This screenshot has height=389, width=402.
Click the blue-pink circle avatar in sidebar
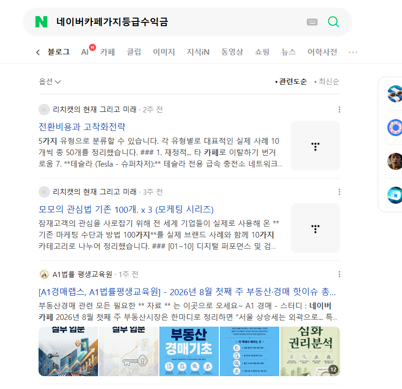tap(395, 128)
